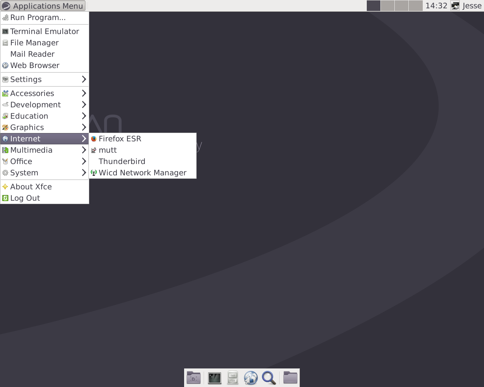
Task: Switch to first workspace in pager
Action: (x=374, y=6)
